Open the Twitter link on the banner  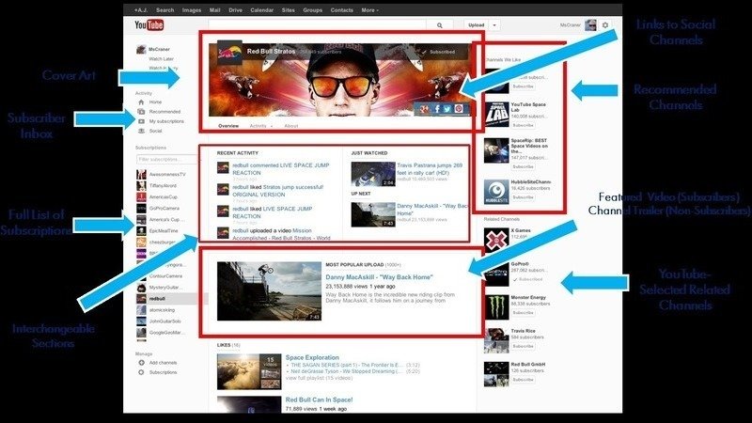[447, 109]
